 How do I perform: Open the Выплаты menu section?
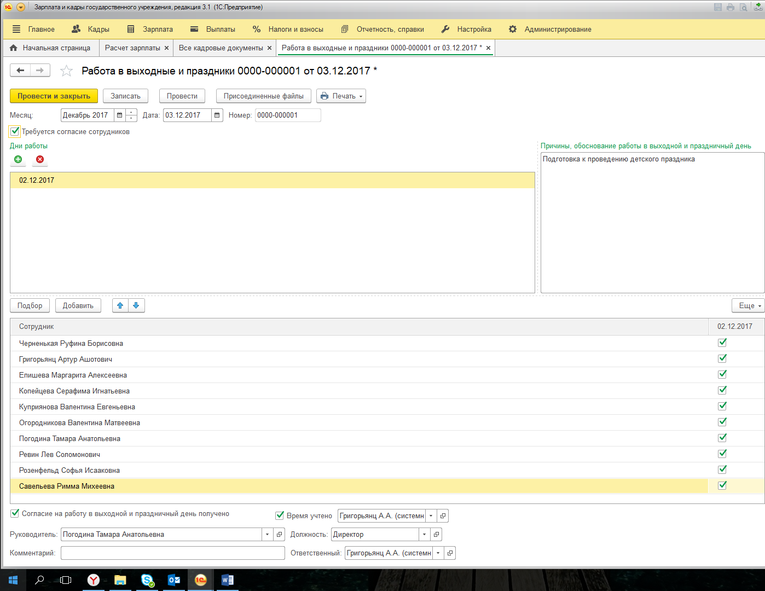point(213,29)
